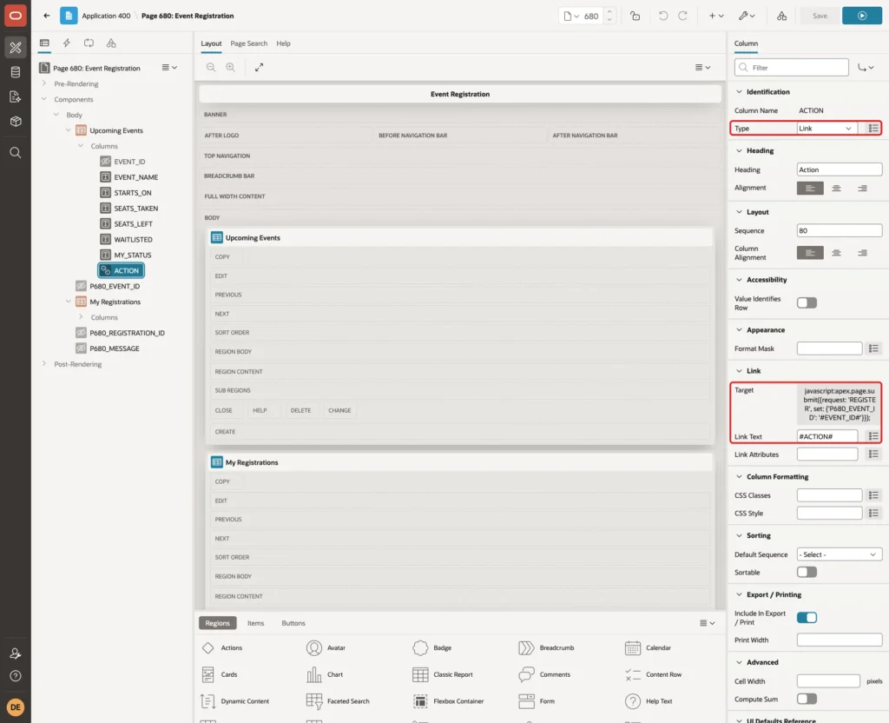This screenshot has height=723, width=889.
Task: Open Link Text quick pick icon
Action: click(x=873, y=436)
